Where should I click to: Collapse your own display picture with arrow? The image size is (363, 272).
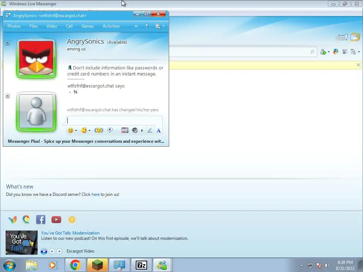coord(8,96)
